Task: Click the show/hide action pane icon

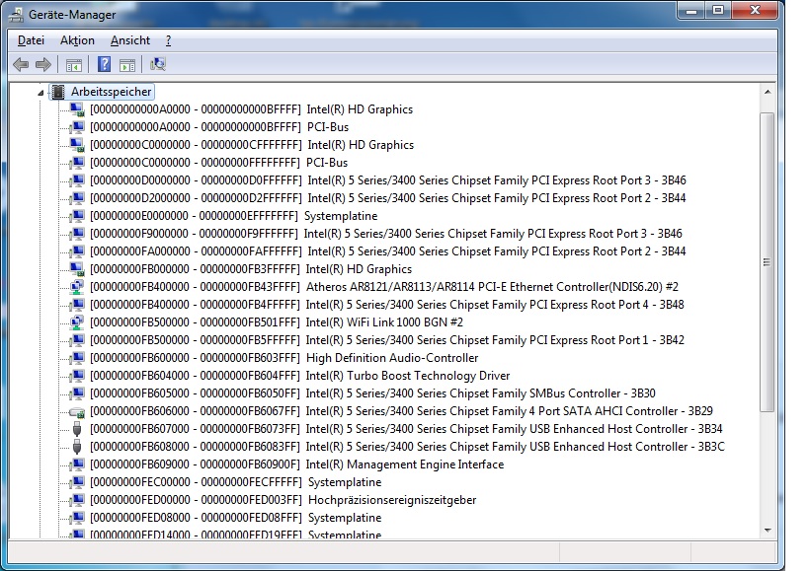Action: (x=126, y=65)
